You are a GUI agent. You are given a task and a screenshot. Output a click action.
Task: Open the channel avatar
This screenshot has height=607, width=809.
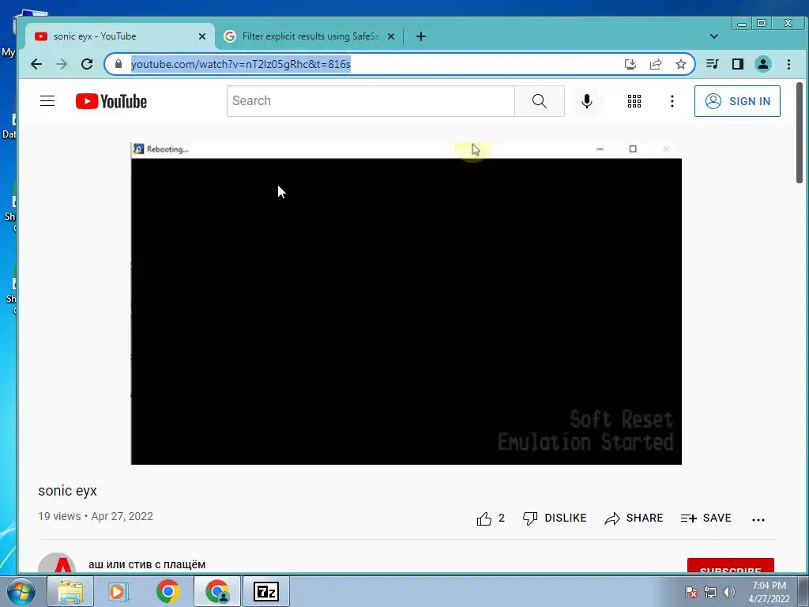click(x=57, y=563)
